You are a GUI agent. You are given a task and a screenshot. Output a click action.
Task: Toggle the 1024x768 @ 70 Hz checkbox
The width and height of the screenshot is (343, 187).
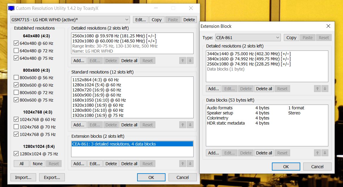(x=16, y=127)
